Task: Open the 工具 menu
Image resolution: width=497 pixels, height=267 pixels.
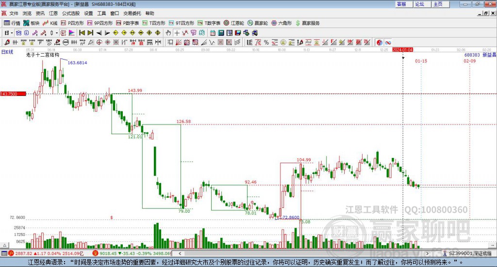Action: [x=101, y=13]
